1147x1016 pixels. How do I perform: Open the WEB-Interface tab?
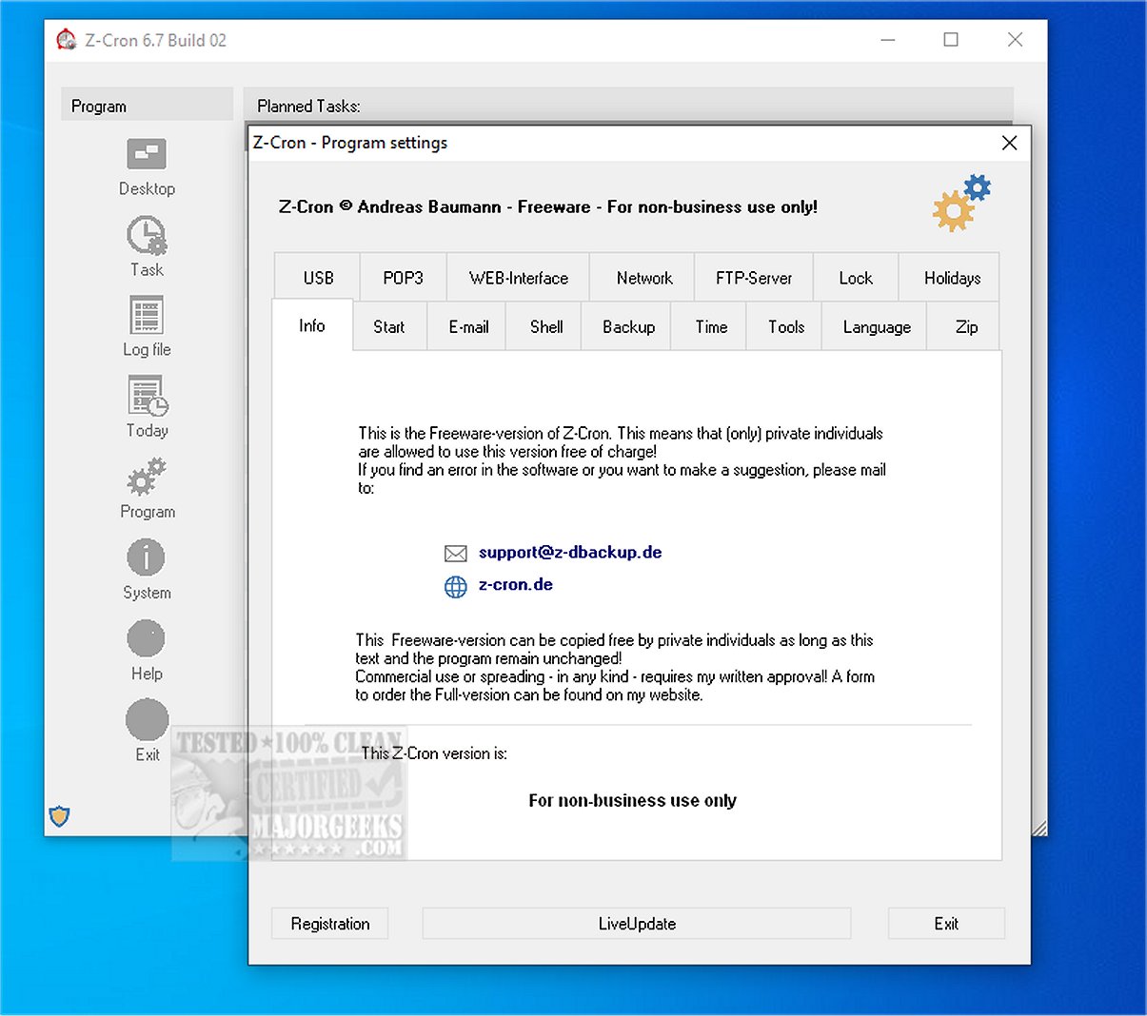[518, 278]
